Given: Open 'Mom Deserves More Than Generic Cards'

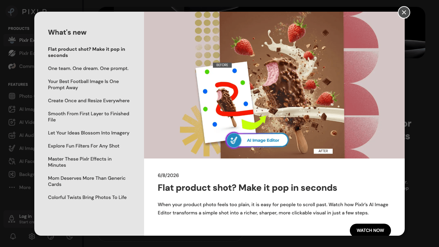Looking at the screenshot, I should pyautogui.click(x=87, y=181).
